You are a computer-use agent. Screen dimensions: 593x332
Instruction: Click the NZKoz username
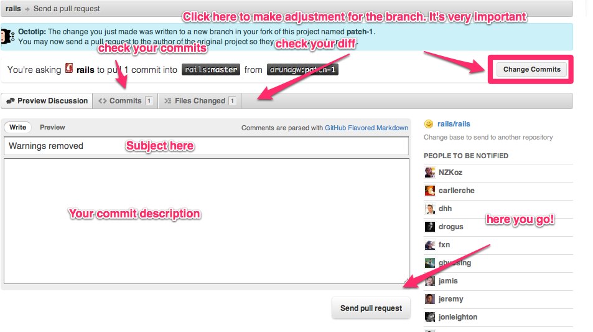pos(451,173)
